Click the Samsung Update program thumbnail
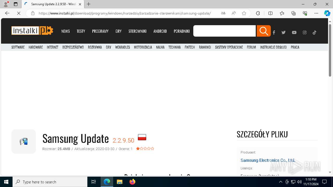The width and height of the screenshot is (333, 187). [24, 142]
